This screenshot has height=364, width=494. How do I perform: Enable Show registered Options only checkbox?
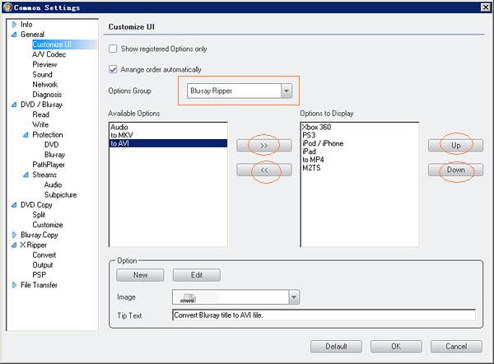pyautogui.click(x=113, y=49)
